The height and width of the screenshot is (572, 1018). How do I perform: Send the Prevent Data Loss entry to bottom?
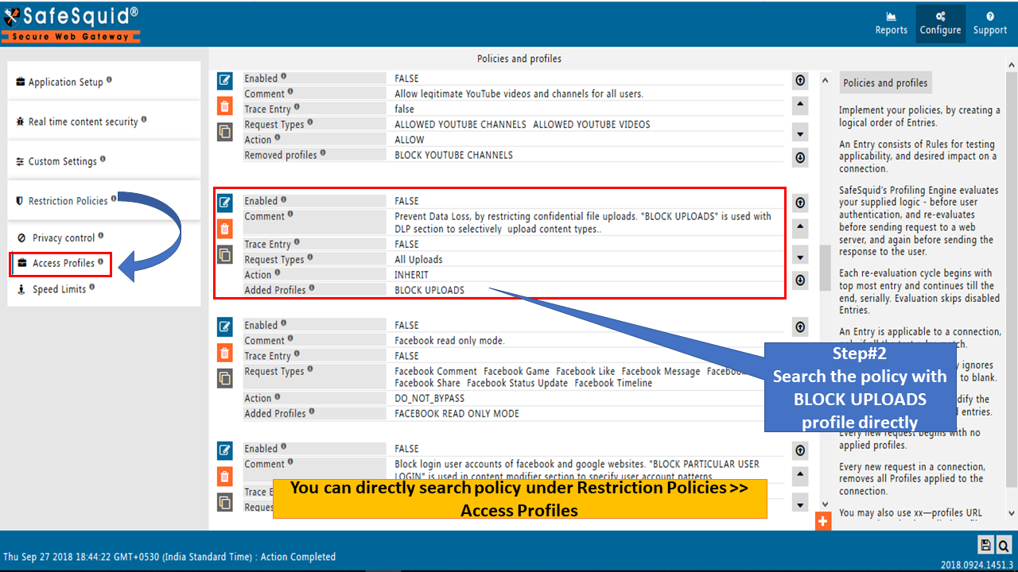coord(800,280)
